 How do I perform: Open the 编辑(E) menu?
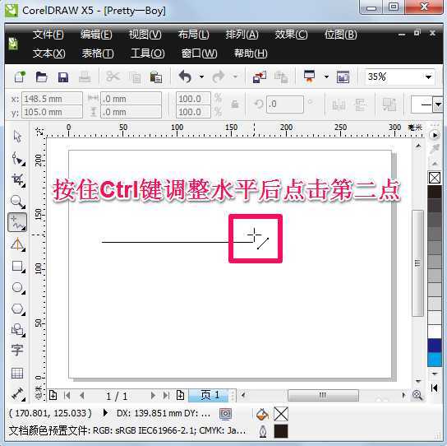point(96,35)
